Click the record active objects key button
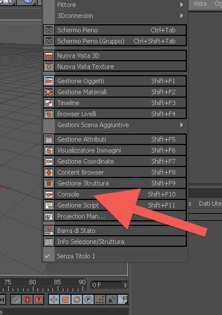The image size is (222, 315). (16, 300)
